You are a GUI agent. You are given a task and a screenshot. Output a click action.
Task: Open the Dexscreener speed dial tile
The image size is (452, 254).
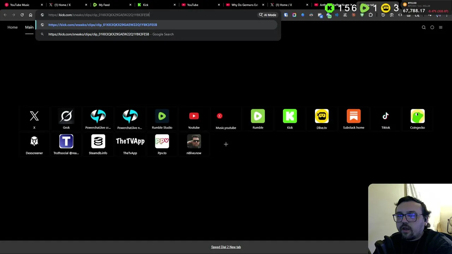34,145
